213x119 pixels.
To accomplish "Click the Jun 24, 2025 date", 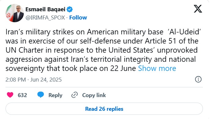I will tap(46, 80).
